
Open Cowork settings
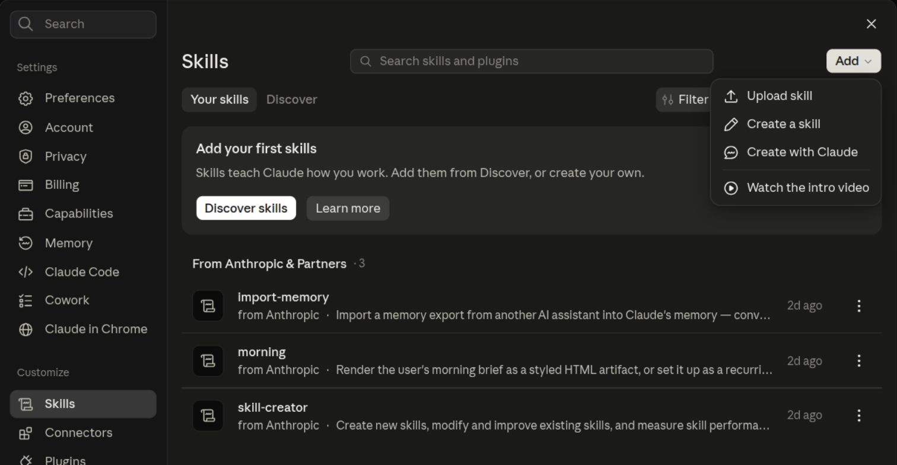click(83, 300)
